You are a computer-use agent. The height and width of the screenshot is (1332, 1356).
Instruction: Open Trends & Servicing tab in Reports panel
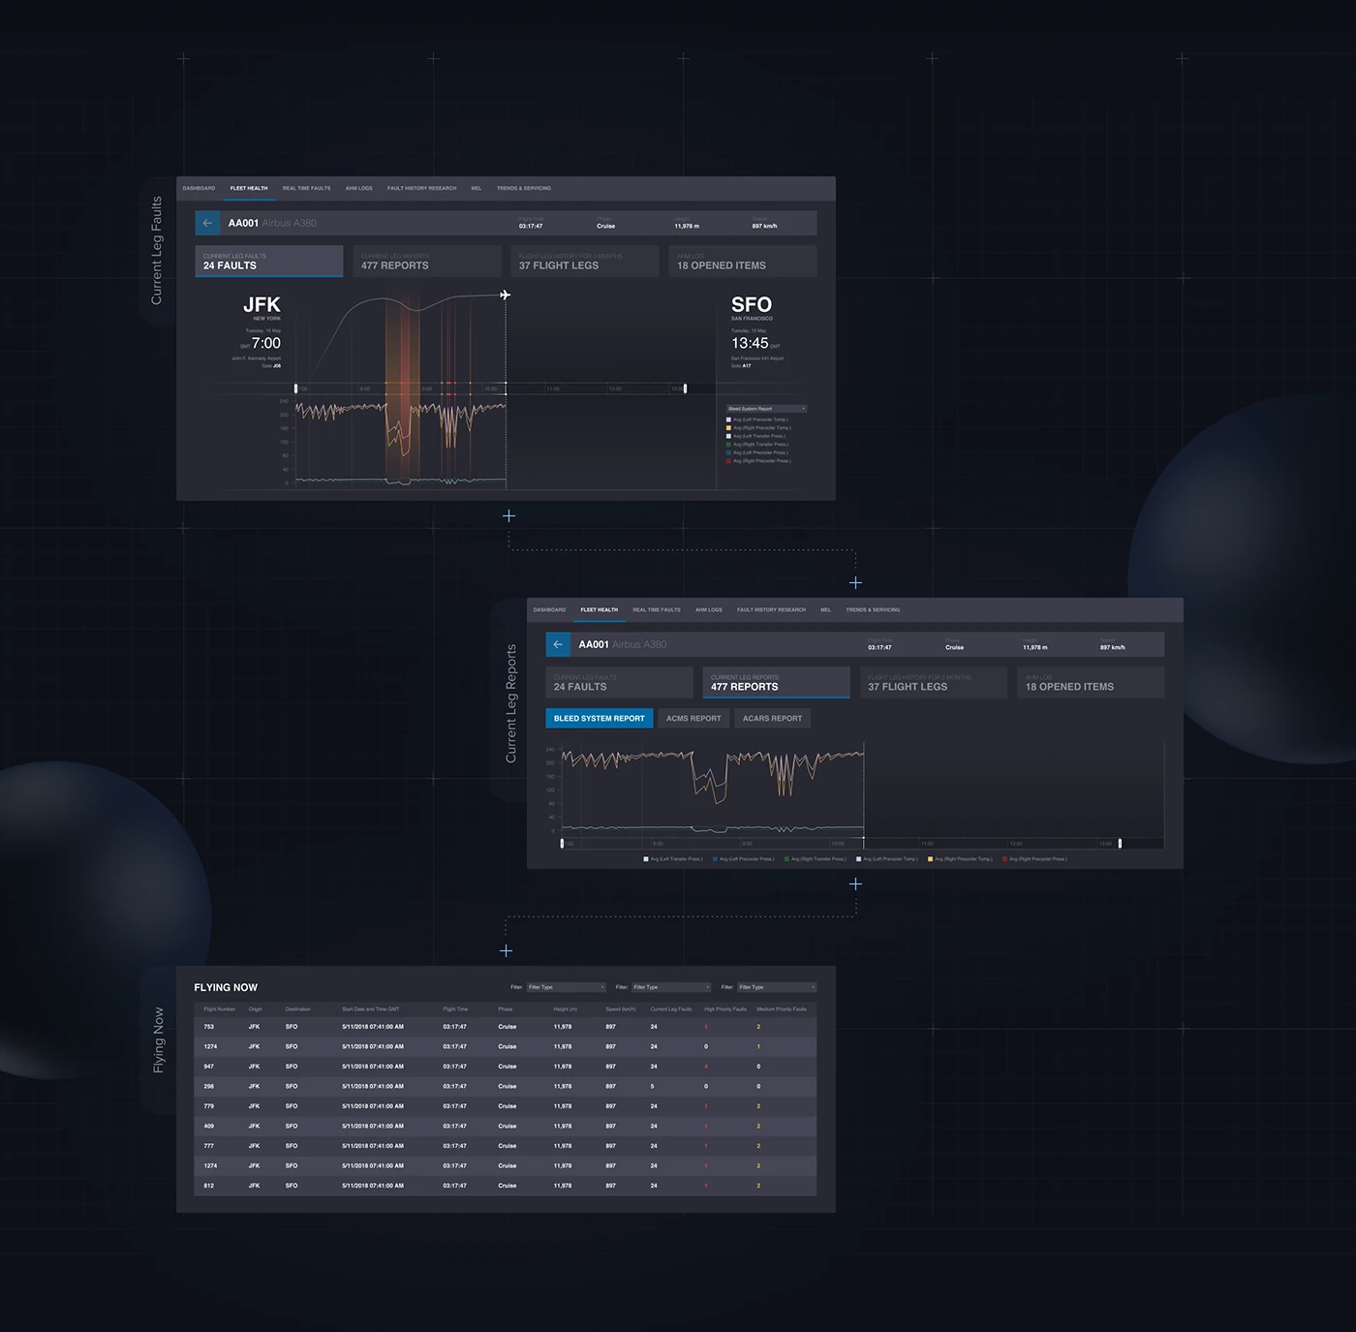point(873,609)
